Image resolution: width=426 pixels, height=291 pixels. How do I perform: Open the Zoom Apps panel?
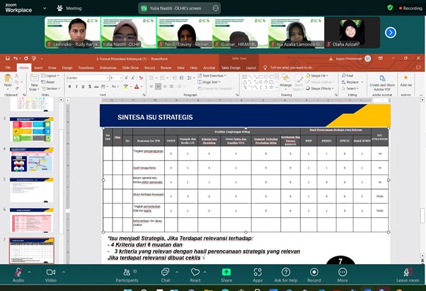(258, 271)
